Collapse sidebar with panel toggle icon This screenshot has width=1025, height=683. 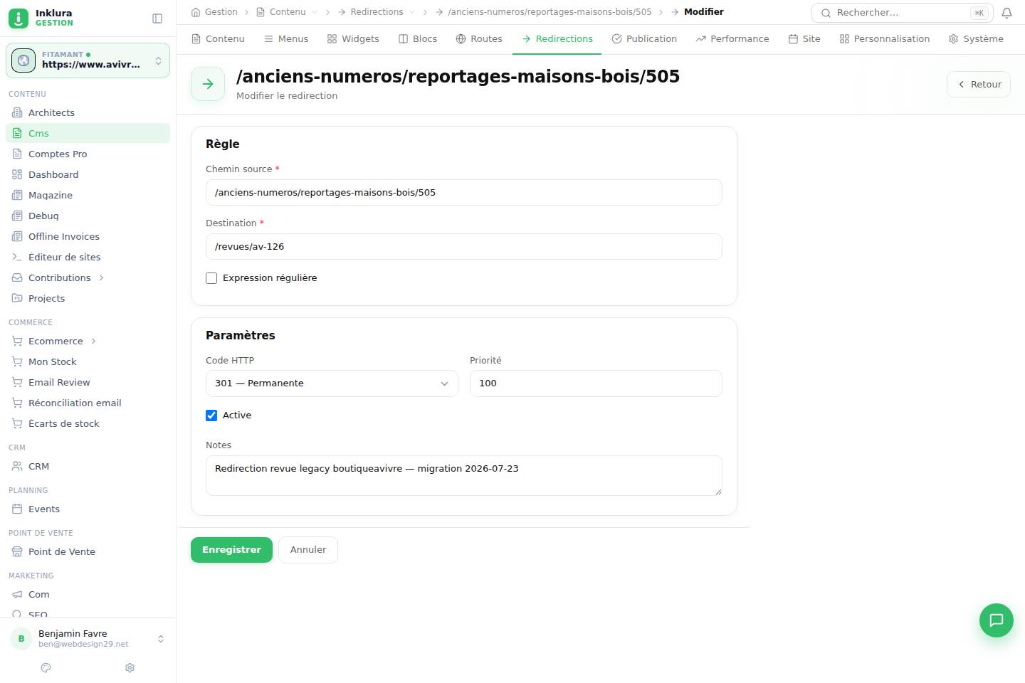(157, 18)
